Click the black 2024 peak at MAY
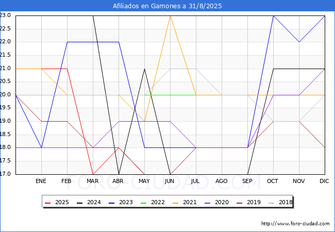Viewport: 335px width, 232px height. point(145,69)
